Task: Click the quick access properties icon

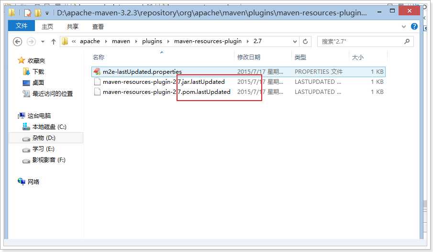Action: [28, 13]
